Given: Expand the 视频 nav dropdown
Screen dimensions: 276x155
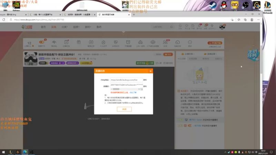Looking at the screenshot, I should [76, 27].
